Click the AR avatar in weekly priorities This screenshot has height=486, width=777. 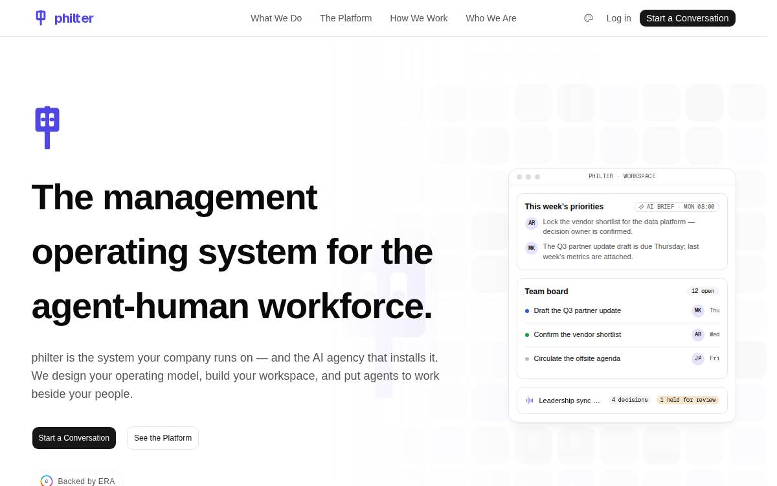coord(532,224)
